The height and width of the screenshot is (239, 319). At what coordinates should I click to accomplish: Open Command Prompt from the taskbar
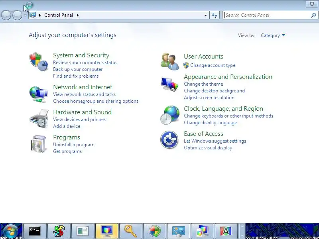click(x=35, y=231)
